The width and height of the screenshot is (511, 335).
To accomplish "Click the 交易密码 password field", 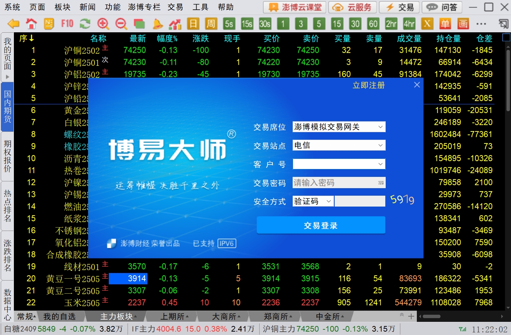I will [334, 183].
